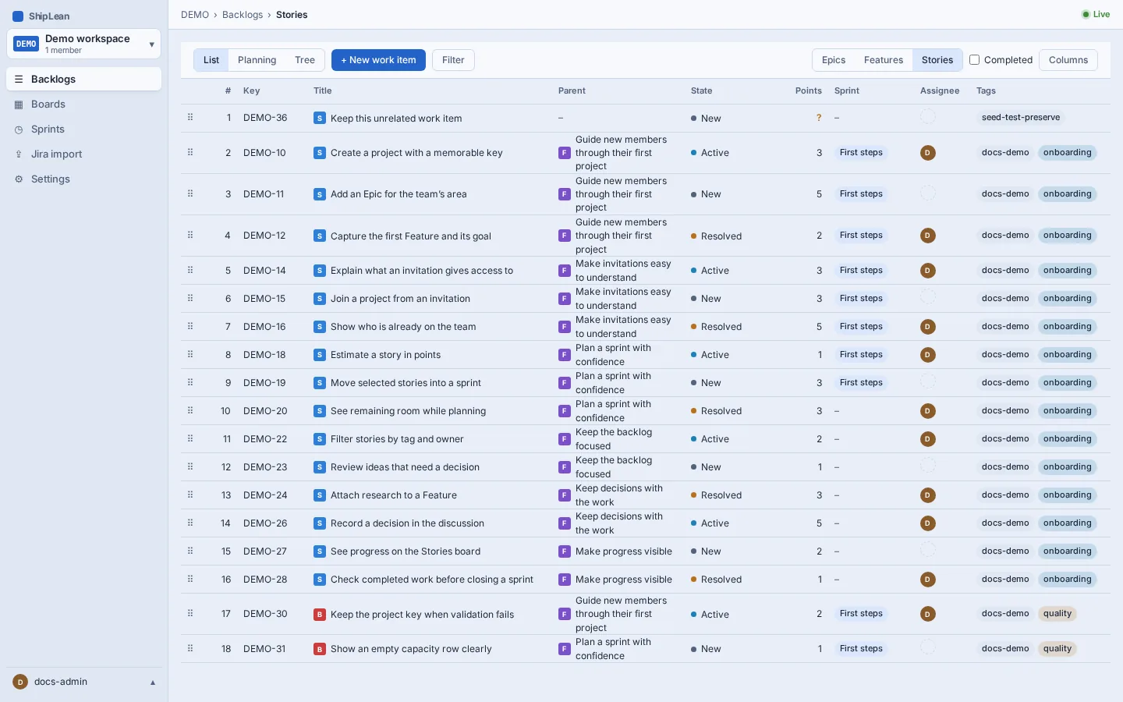Click the assignee avatar on DEMO-12 row
This screenshot has height=702, width=1123.
click(928, 236)
